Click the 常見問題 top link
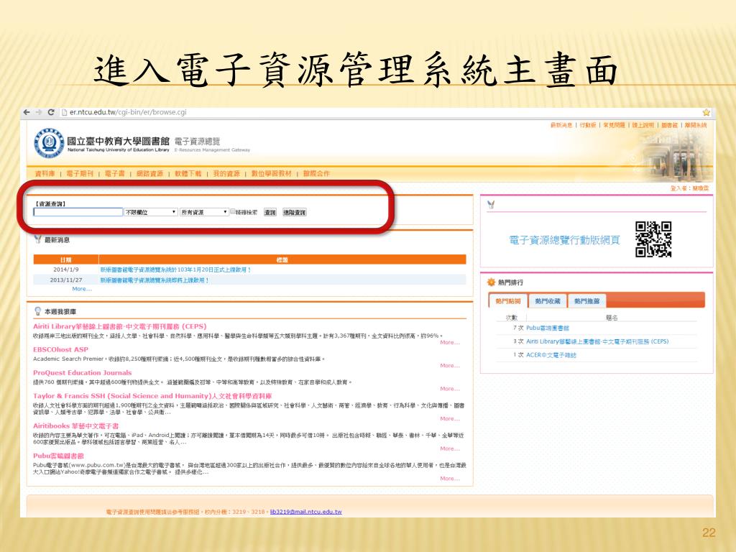This screenshot has width=736, height=552. (614, 125)
